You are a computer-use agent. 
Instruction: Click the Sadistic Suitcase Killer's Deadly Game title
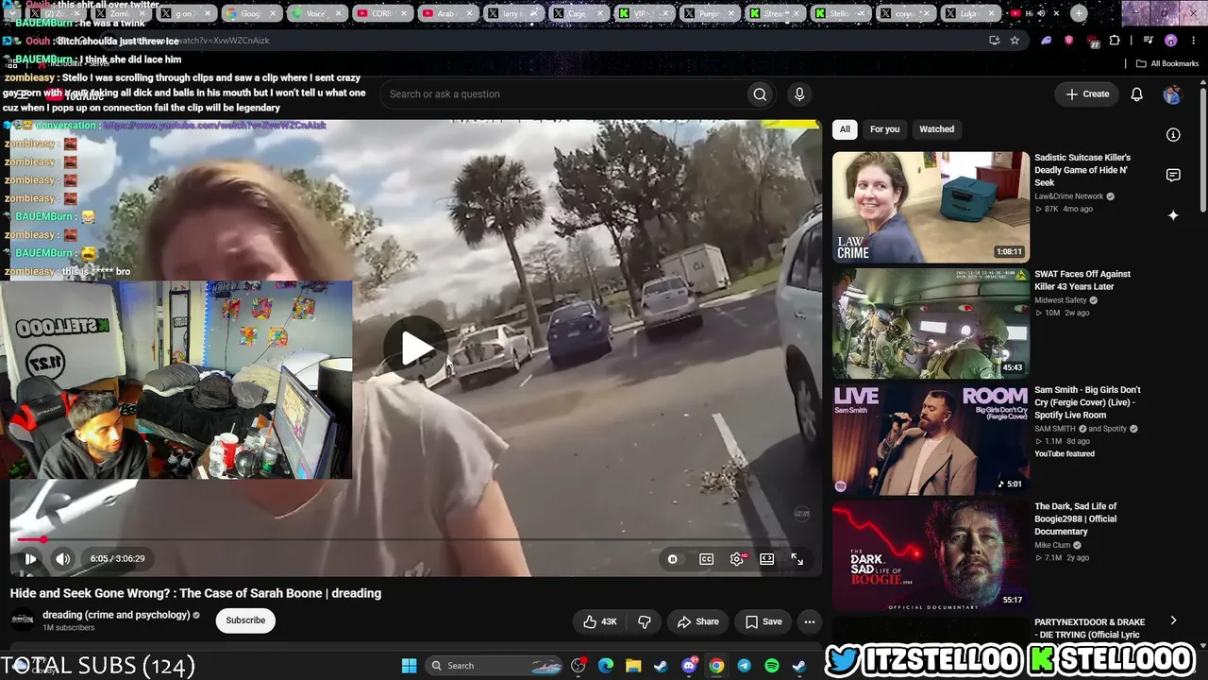coord(1082,170)
